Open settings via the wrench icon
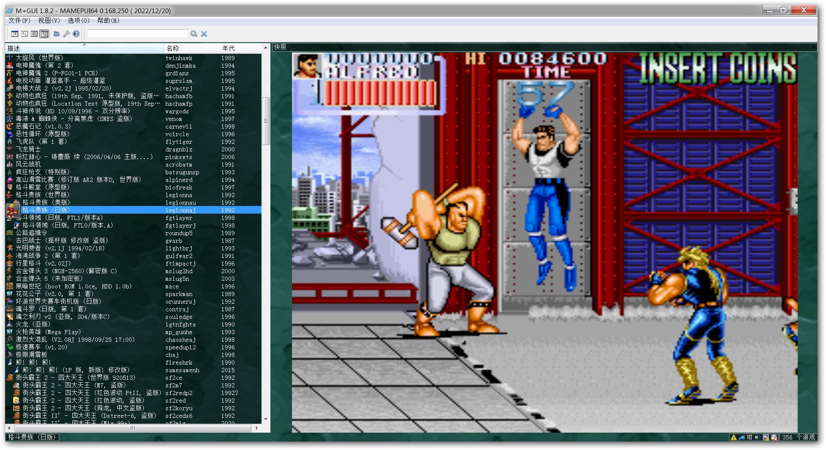 66,34
